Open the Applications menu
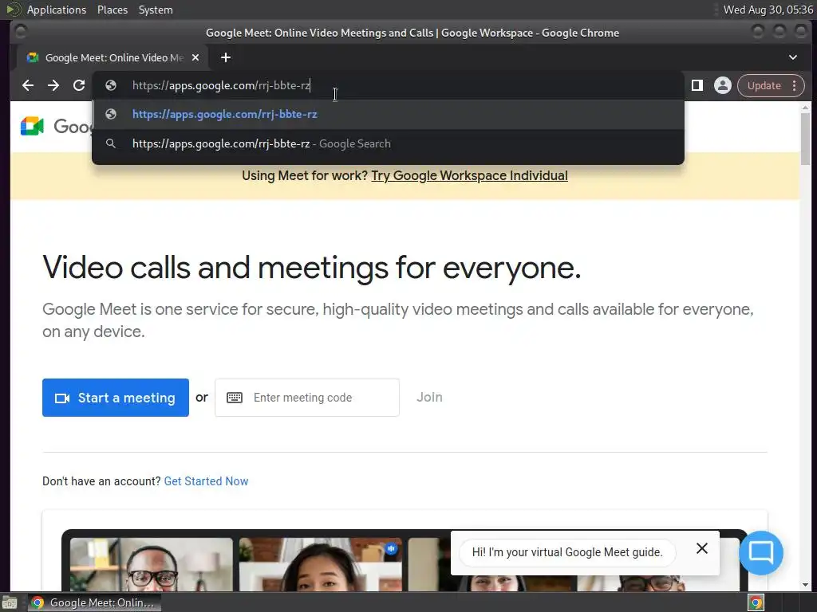 coord(57,10)
